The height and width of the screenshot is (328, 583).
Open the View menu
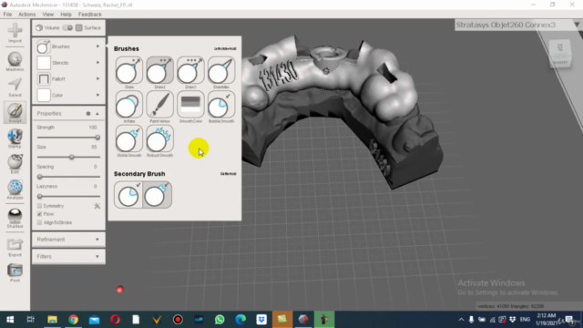coord(48,15)
